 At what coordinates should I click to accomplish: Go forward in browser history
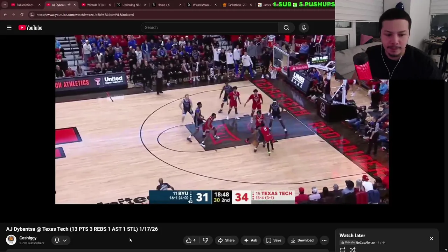click(x=13, y=15)
